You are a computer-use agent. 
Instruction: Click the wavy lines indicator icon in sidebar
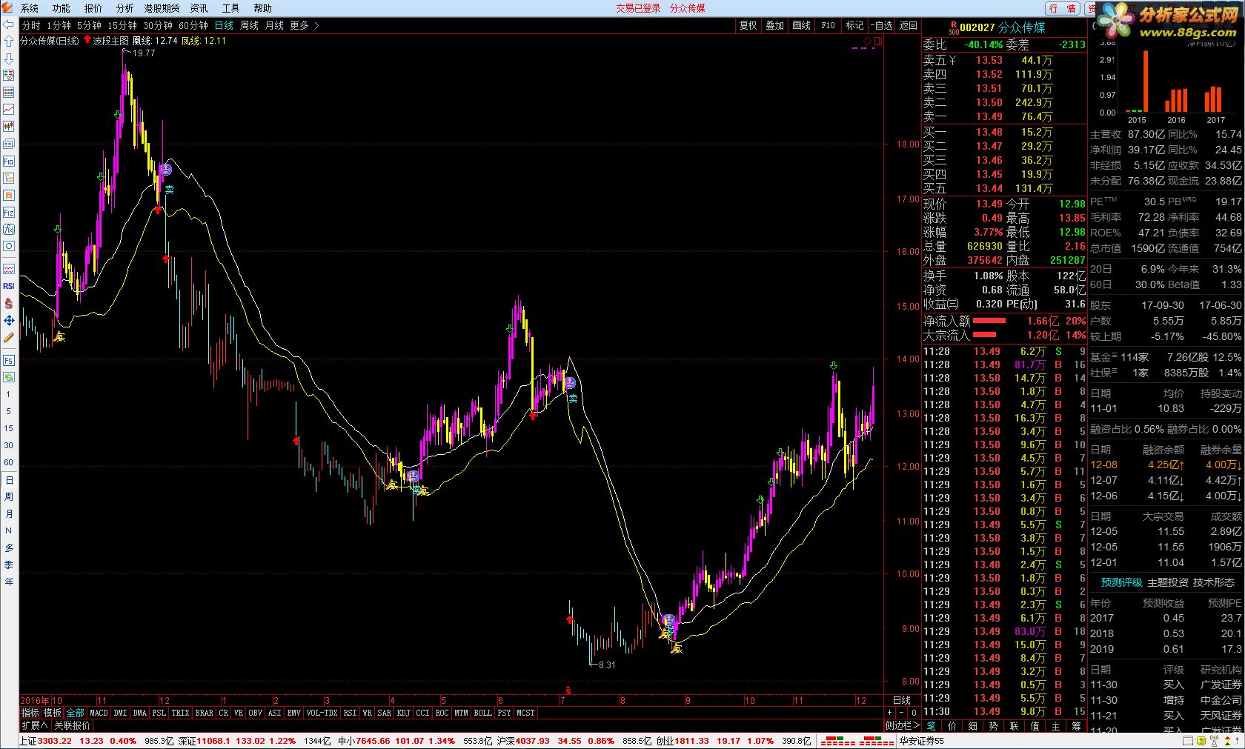(9, 269)
